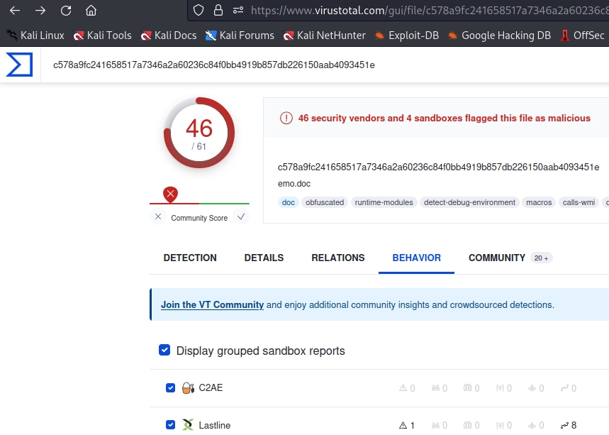Click browser forward arrow
Image resolution: width=609 pixels, height=435 pixels.
pyautogui.click(x=40, y=11)
